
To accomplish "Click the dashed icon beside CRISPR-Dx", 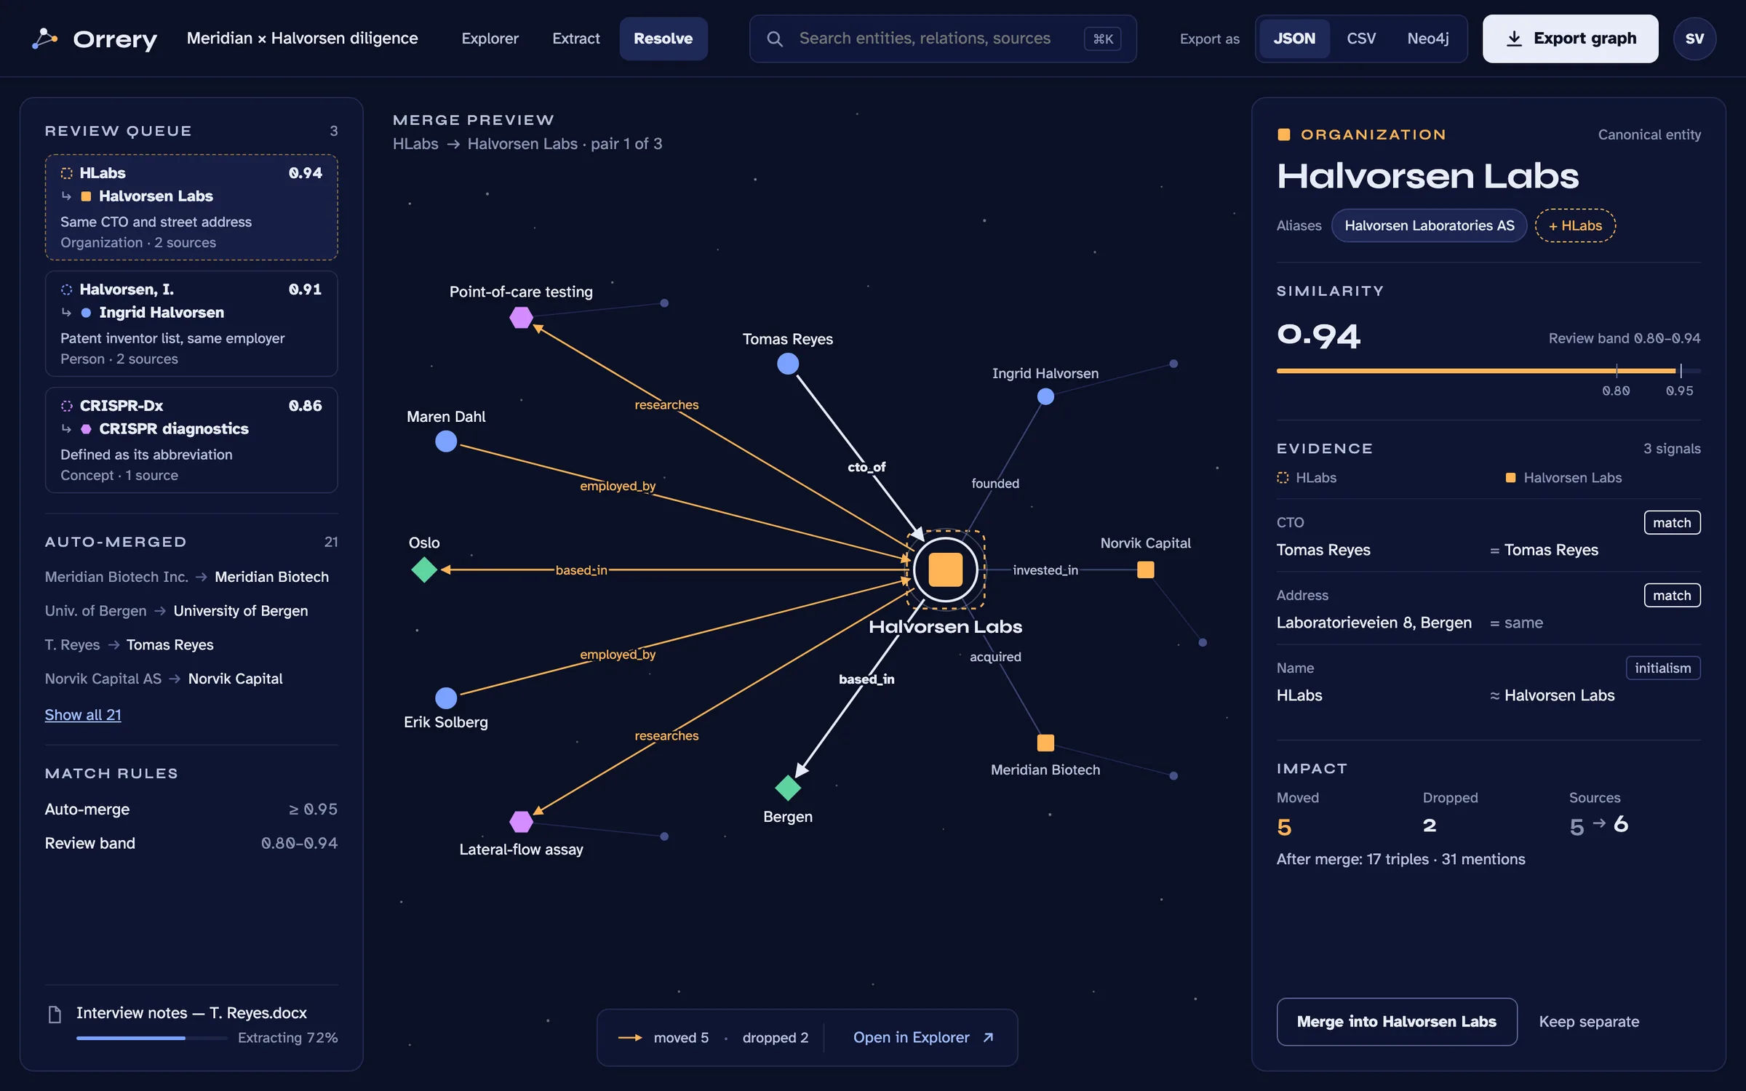I will click(x=66, y=406).
